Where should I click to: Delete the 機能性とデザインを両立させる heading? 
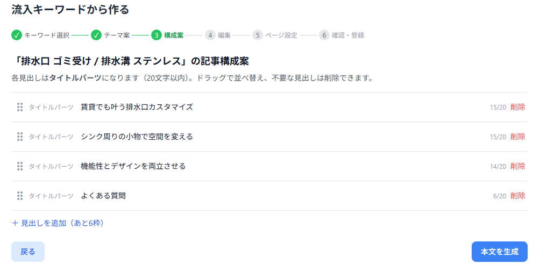[518, 166]
